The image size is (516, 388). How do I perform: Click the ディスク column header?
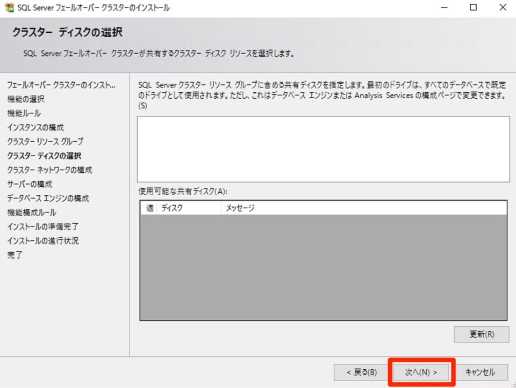189,208
